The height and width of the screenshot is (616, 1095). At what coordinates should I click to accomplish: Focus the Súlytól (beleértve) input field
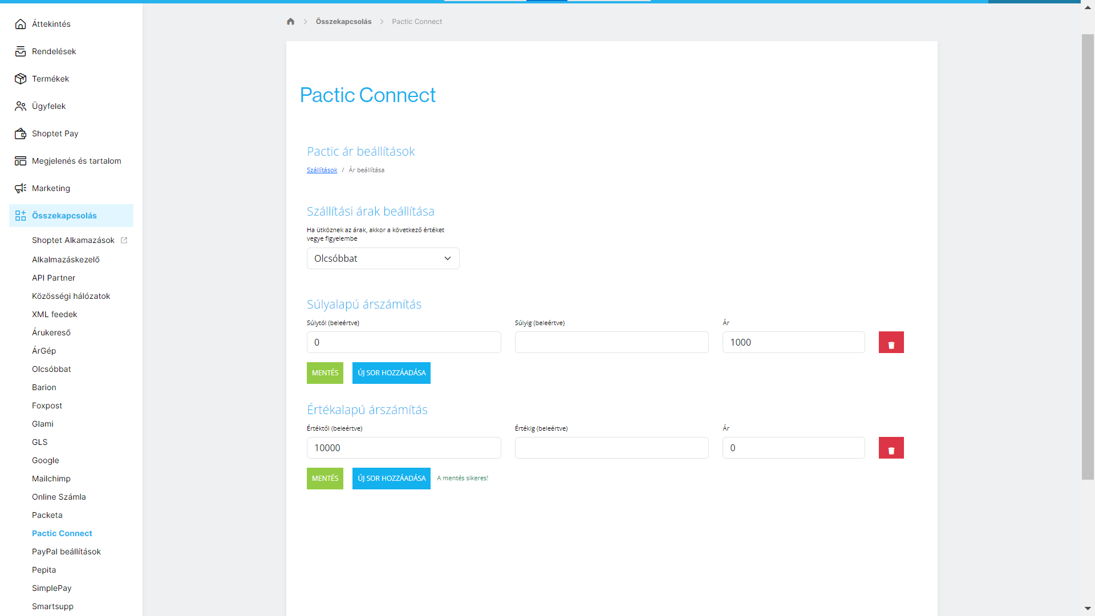tap(404, 342)
